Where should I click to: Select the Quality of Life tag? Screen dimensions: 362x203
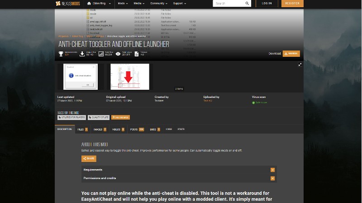tap(99, 117)
